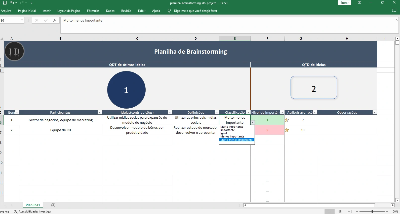Screen dimensions: 400x214
Task: Select Page Break Preview view icon
Action: click(x=349, y=211)
